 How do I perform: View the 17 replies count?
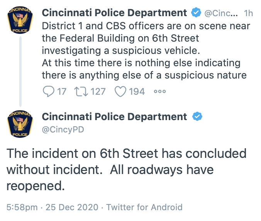(62, 92)
